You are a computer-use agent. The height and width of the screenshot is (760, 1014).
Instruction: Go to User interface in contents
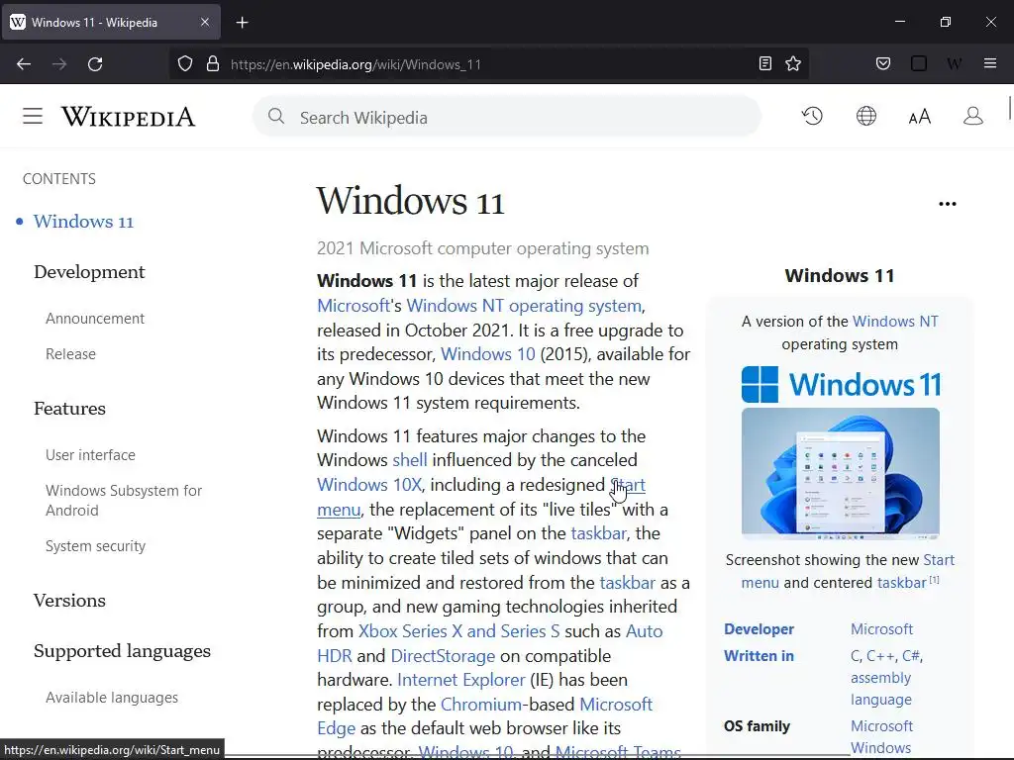click(90, 455)
